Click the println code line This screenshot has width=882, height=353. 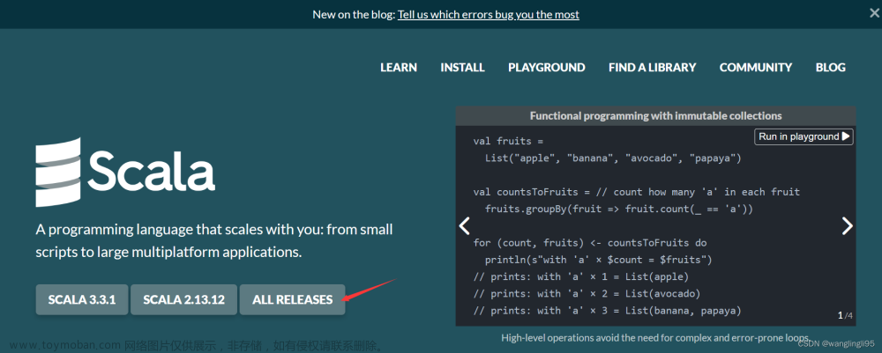tap(599, 260)
